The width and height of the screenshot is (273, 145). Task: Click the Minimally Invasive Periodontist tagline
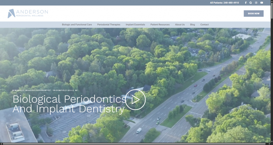point(45,90)
